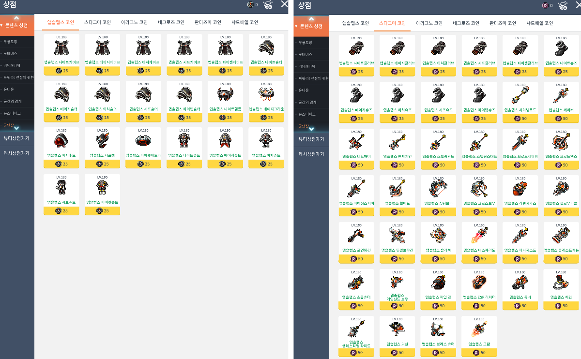Image resolution: width=581 pixels, height=359 pixels.
Task: Open 샤드베일 코인 tab in right panel
Action: click(x=539, y=23)
